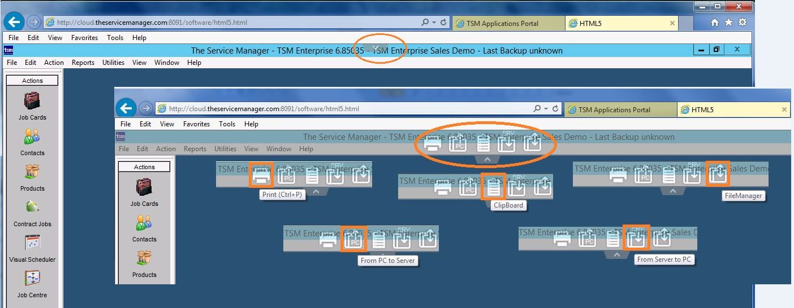Click the highlighted Print (Ctrl+P) printer icon
This screenshot has height=308, width=794.
261,175
